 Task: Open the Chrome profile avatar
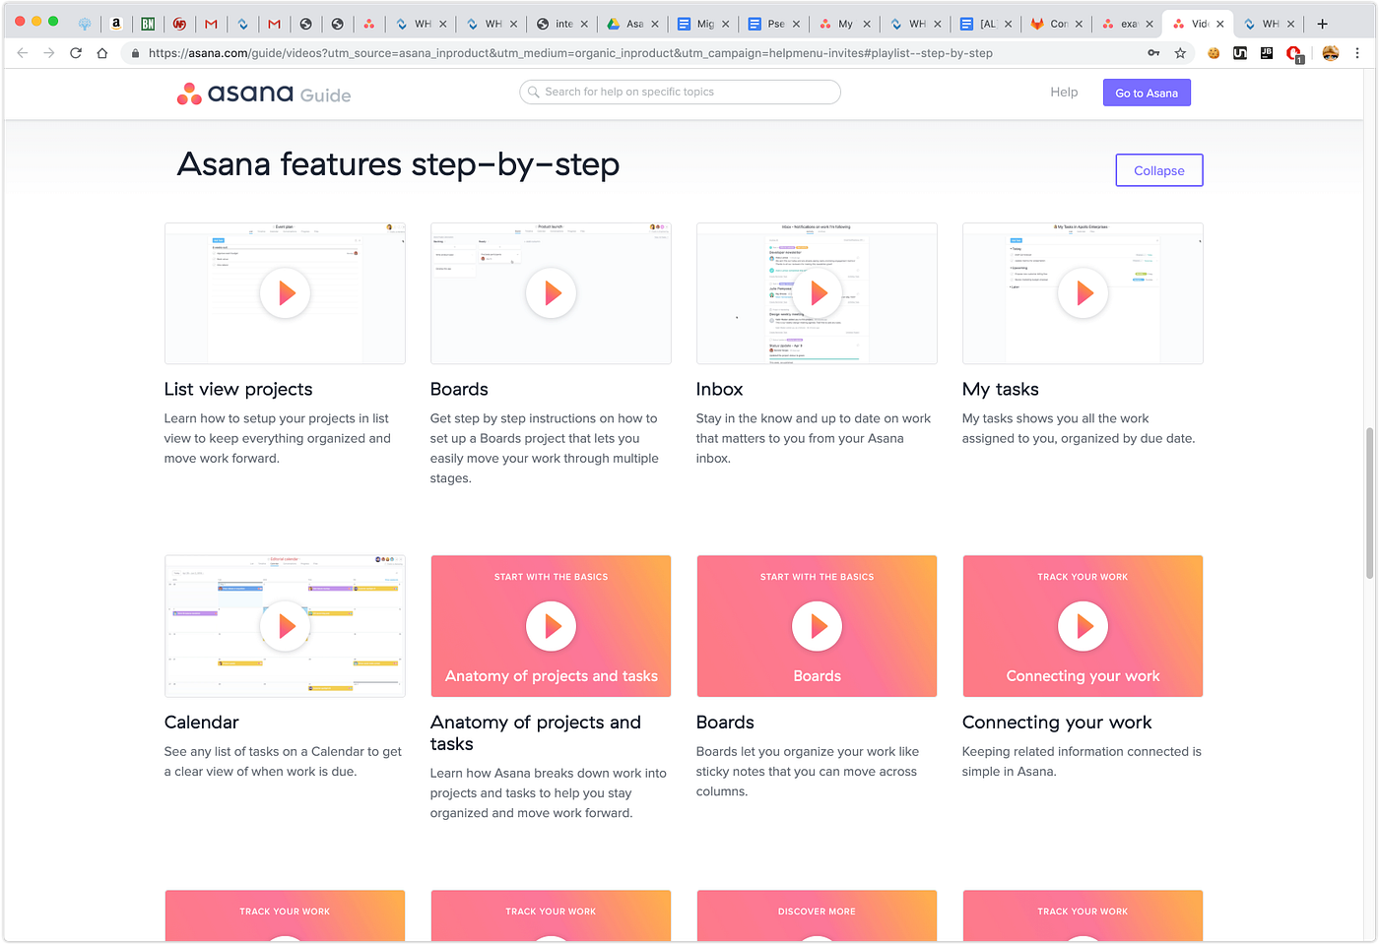pyautogui.click(x=1331, y=53)
